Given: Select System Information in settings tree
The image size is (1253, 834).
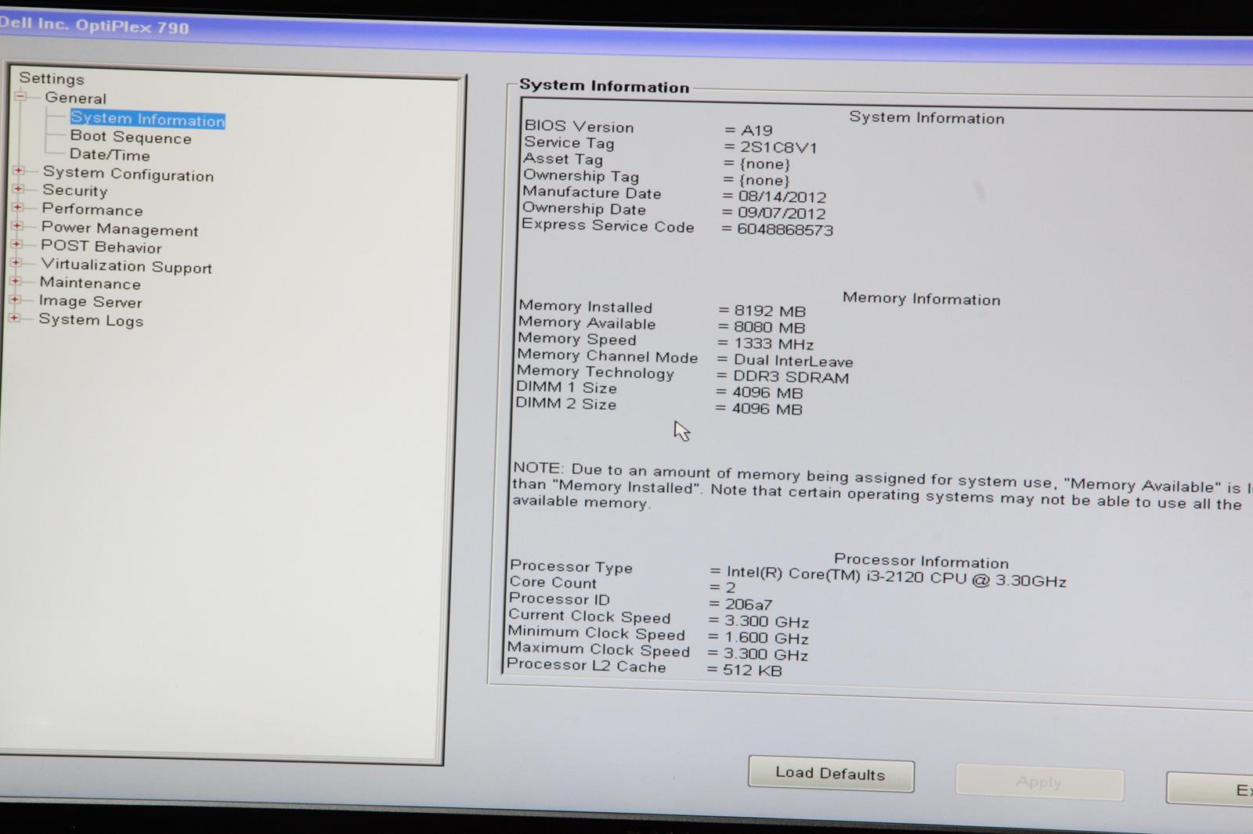Looking at the screenshot, I should click(147, 119).
